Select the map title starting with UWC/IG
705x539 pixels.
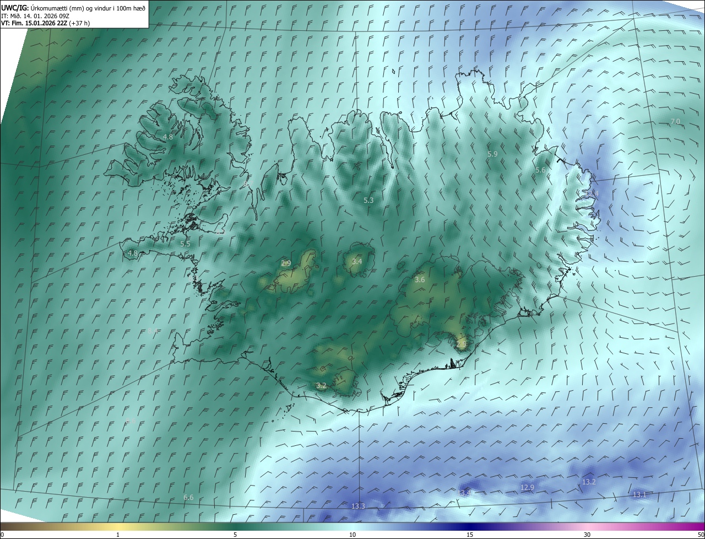coord(73,8)
